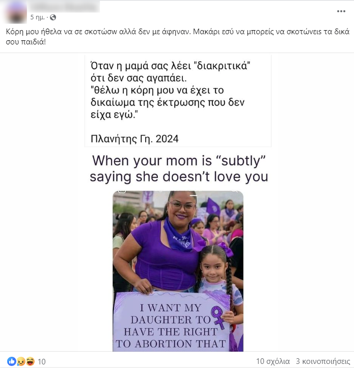Viewport: 354px width, 368px height.
Task: Open the '3 κοινοποιήσεις' shares link
Action: [323, 361]
